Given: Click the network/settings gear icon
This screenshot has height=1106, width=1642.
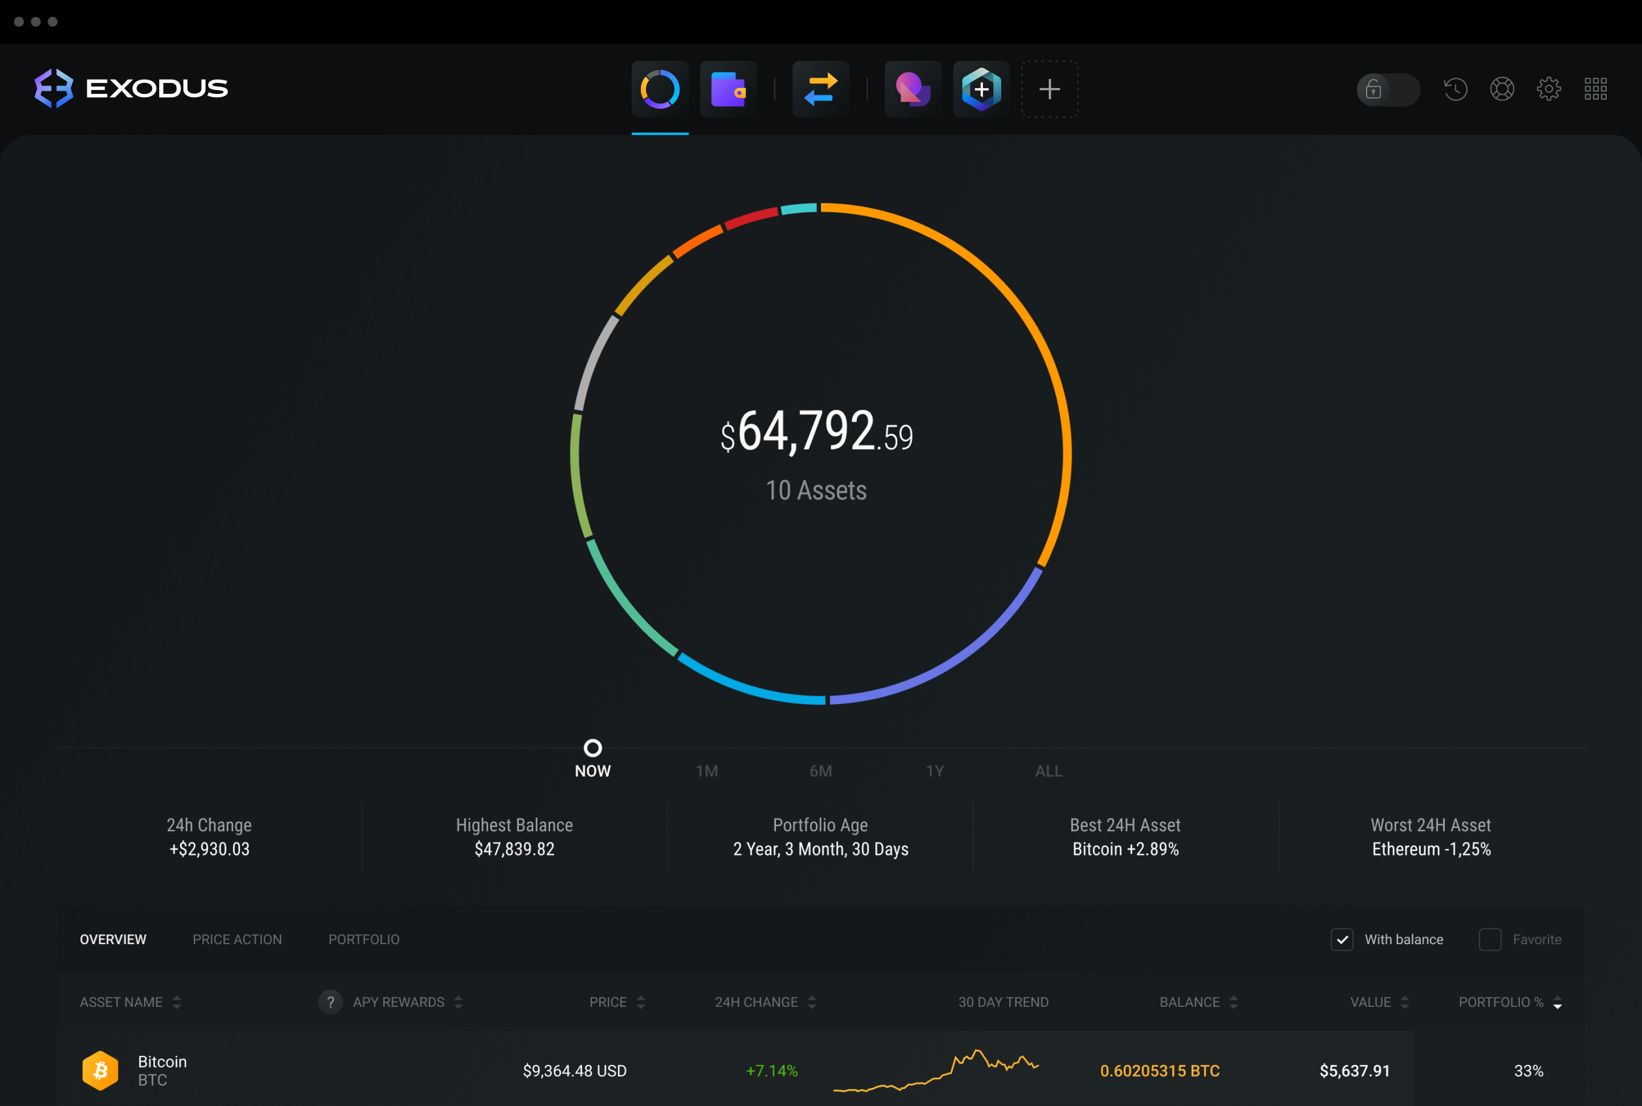Looking at the screenshot, I should 1548,86.
